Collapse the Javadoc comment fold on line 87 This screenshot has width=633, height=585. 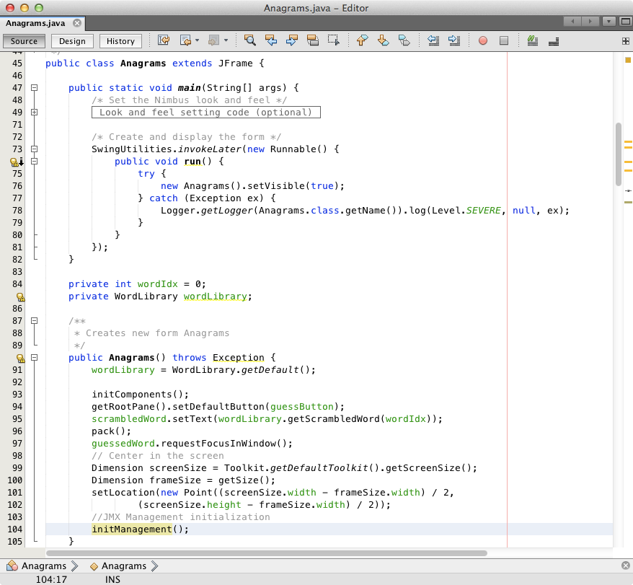(x=34, y=321)
